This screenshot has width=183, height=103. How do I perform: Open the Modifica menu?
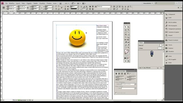pos(11,3)
